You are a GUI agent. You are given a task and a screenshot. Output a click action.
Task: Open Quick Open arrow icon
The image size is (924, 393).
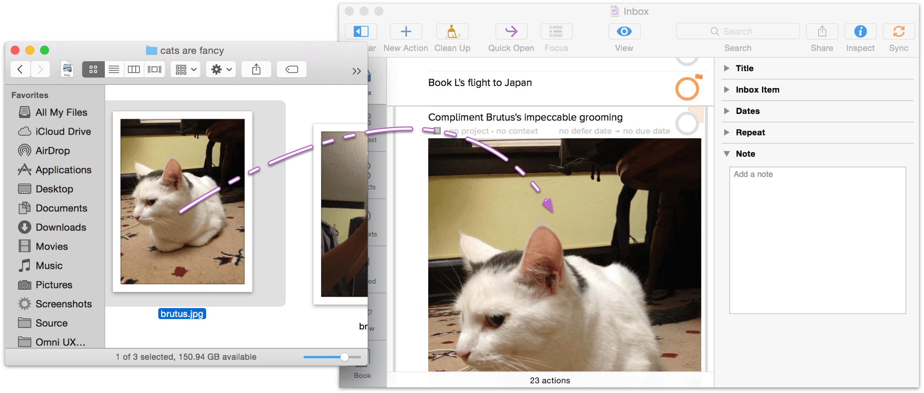click(511, 31)
